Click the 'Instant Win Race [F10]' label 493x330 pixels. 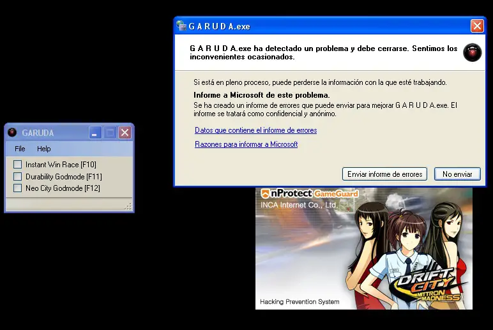[x=61, y=165]
